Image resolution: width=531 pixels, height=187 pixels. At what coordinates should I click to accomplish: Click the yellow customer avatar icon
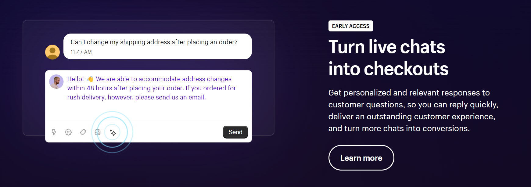[52, 52]
